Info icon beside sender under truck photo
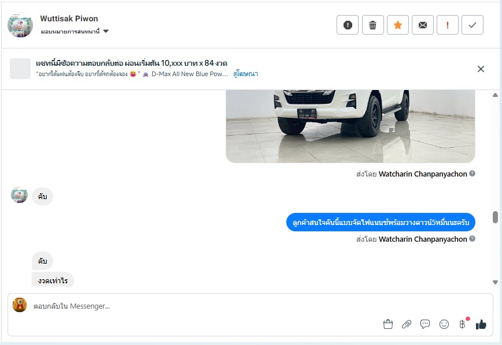Viewport: 502px width, 345px height. pyautogui.click(x=472, y=174)
